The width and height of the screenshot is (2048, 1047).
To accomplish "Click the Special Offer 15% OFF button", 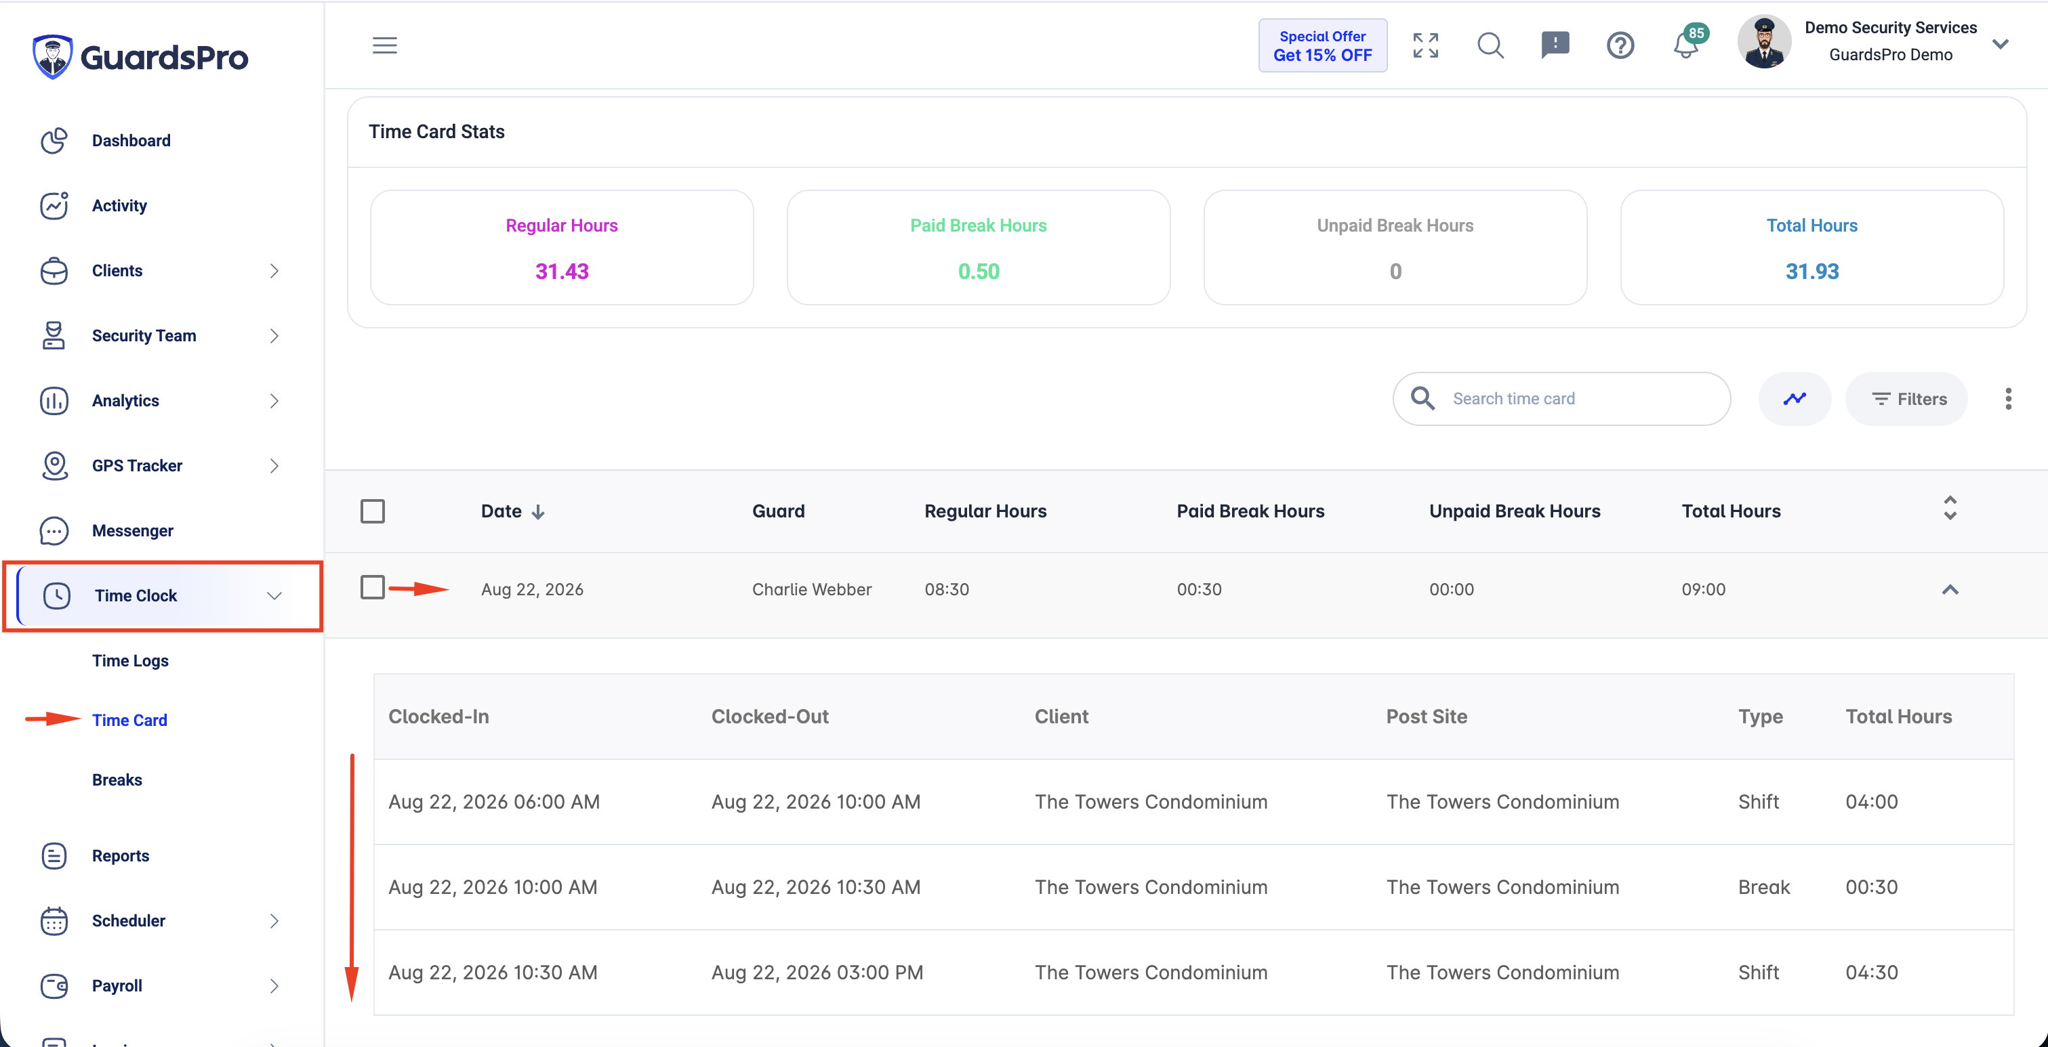I will pos(1322,45).
